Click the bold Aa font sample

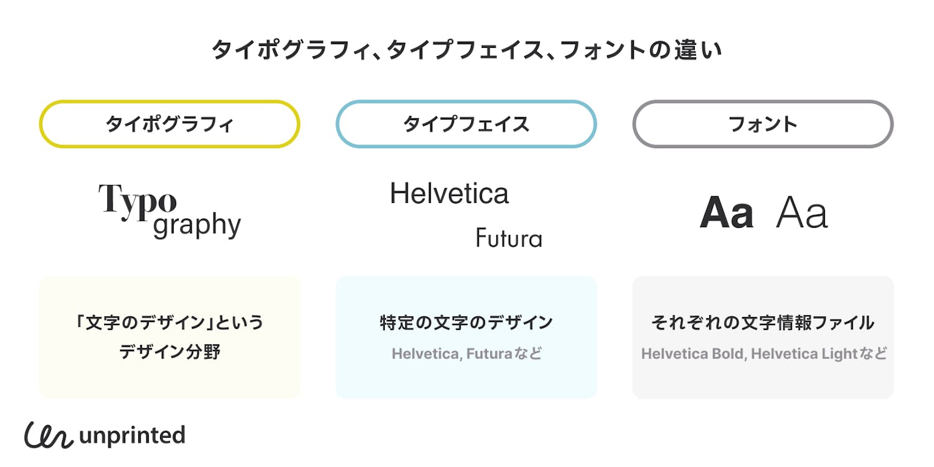tap(726, 213)
